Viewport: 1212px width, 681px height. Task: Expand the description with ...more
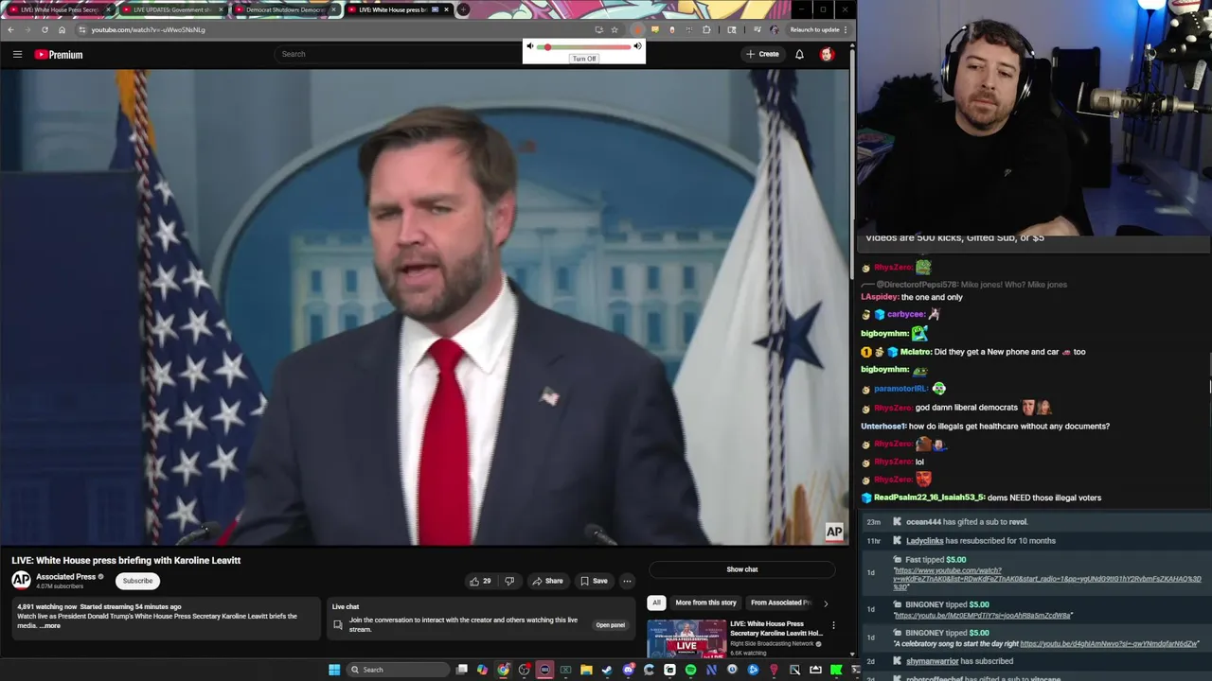[x=50, y=625]
